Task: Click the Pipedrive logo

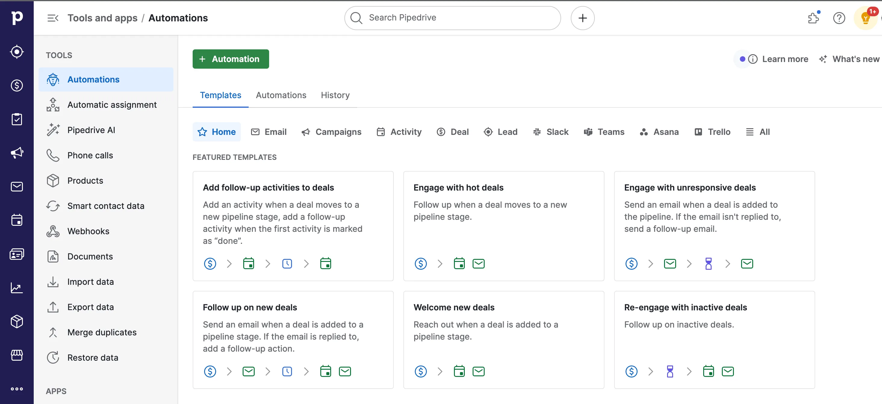Action: (17, 17)
